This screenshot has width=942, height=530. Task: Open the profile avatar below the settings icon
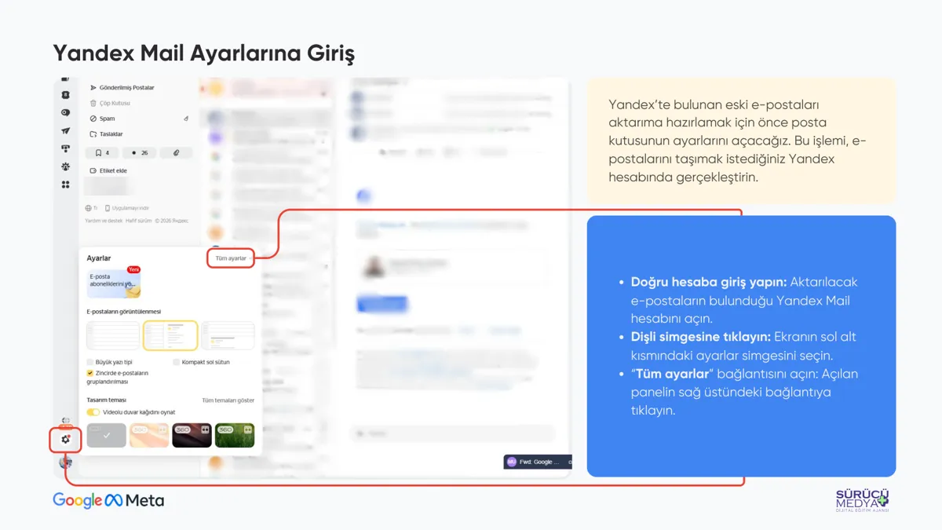(x=66, y=462)
